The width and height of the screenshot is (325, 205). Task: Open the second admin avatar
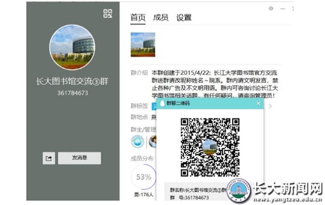(153, 141)
